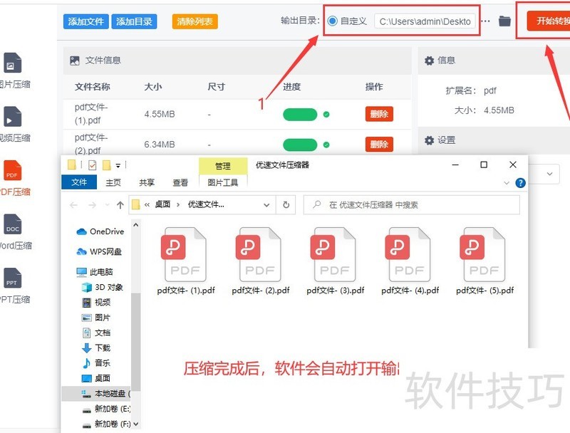Open the 视频压缩 function
The width and height of the screenshot is (570, 433).
(11, 118)
